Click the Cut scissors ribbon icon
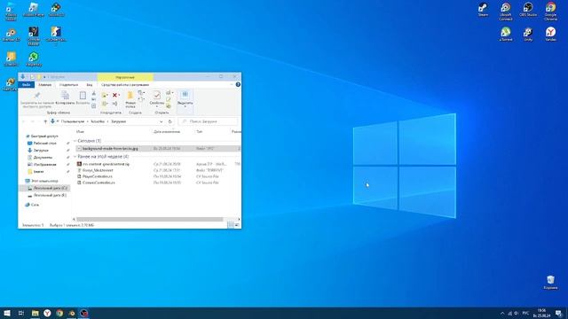The image size is (568, 319). tap(94, 93)
